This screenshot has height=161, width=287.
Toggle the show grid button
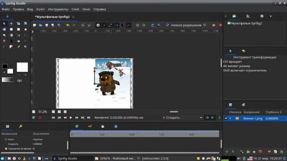click(x=138, y=25)
